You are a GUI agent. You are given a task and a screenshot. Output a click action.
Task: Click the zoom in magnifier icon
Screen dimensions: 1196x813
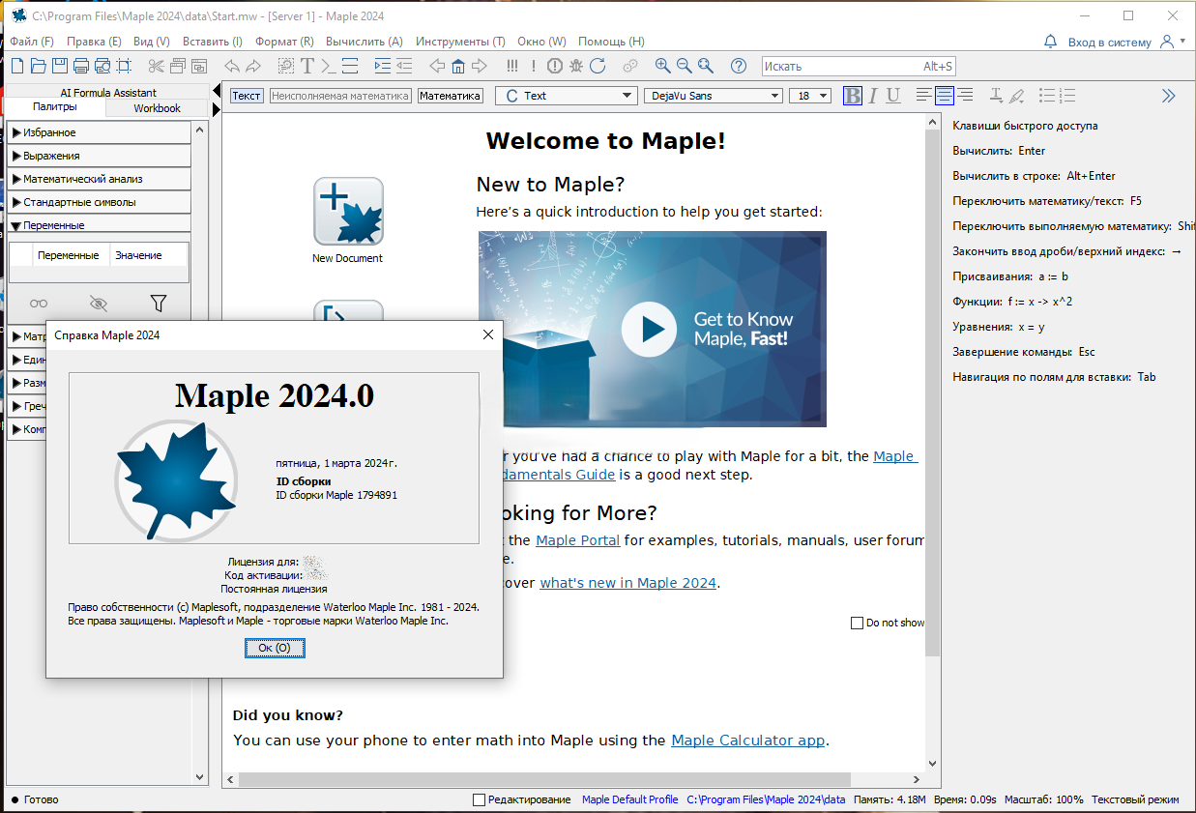[x=662, y=66]
